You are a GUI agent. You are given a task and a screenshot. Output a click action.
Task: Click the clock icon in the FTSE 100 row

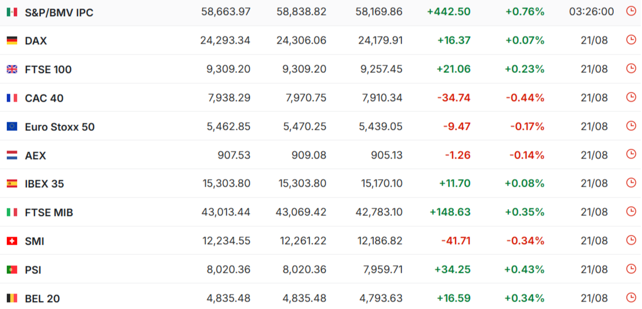tap(631, 68)
